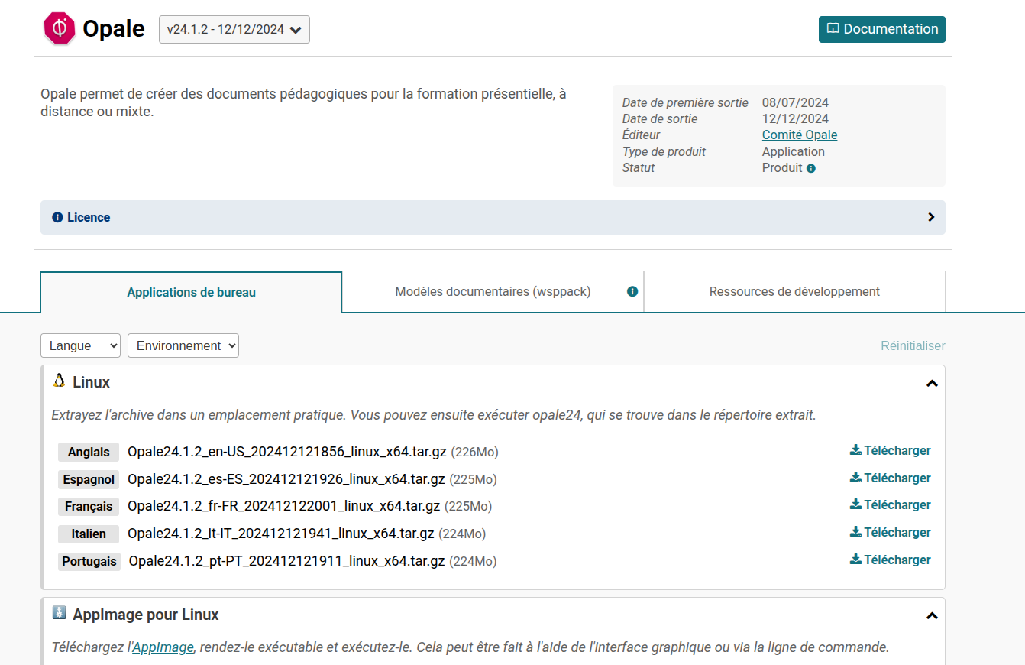Screen dimensions: 1025x665
Task: Open the AppImage link in description
Action: (163, 647)
